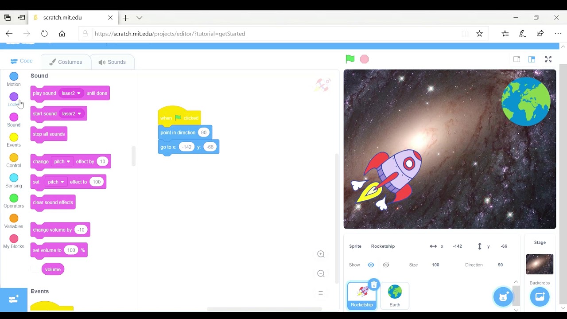Delete Rocketship sprite using trash icon
The width and height of the screenshot is (567, 319).
click(x=374, y=284)
